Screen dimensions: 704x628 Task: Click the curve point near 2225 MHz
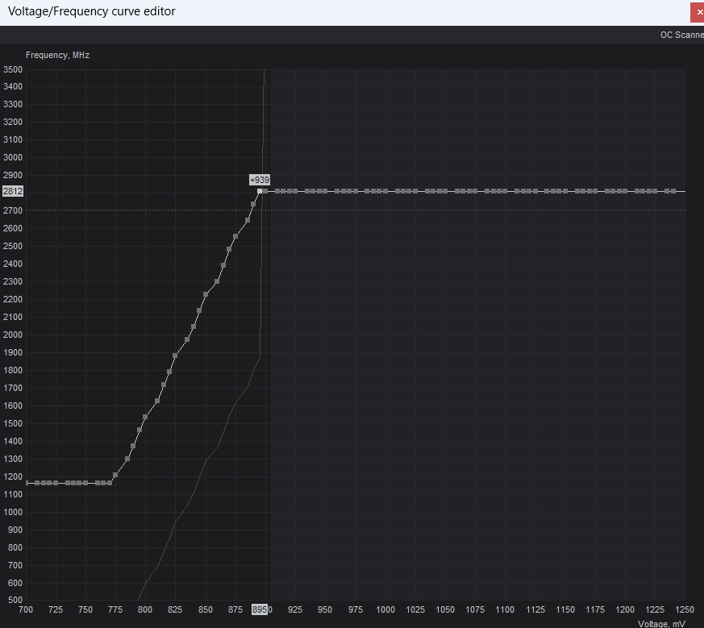[x=206, y=294]
